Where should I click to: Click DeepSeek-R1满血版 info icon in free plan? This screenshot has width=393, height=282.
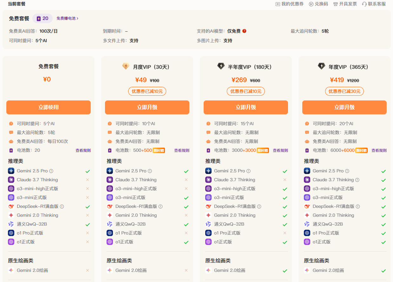click(x=62, y=207)
